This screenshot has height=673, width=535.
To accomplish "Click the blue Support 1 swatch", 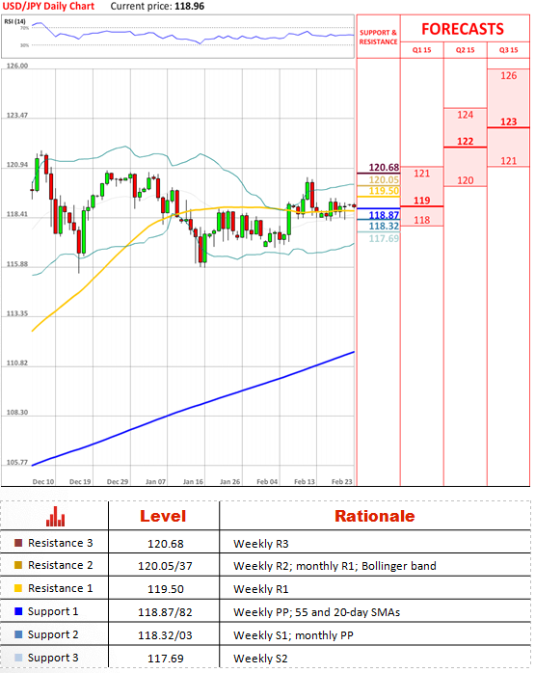I will pyautogui.click(x=18, y=611).
